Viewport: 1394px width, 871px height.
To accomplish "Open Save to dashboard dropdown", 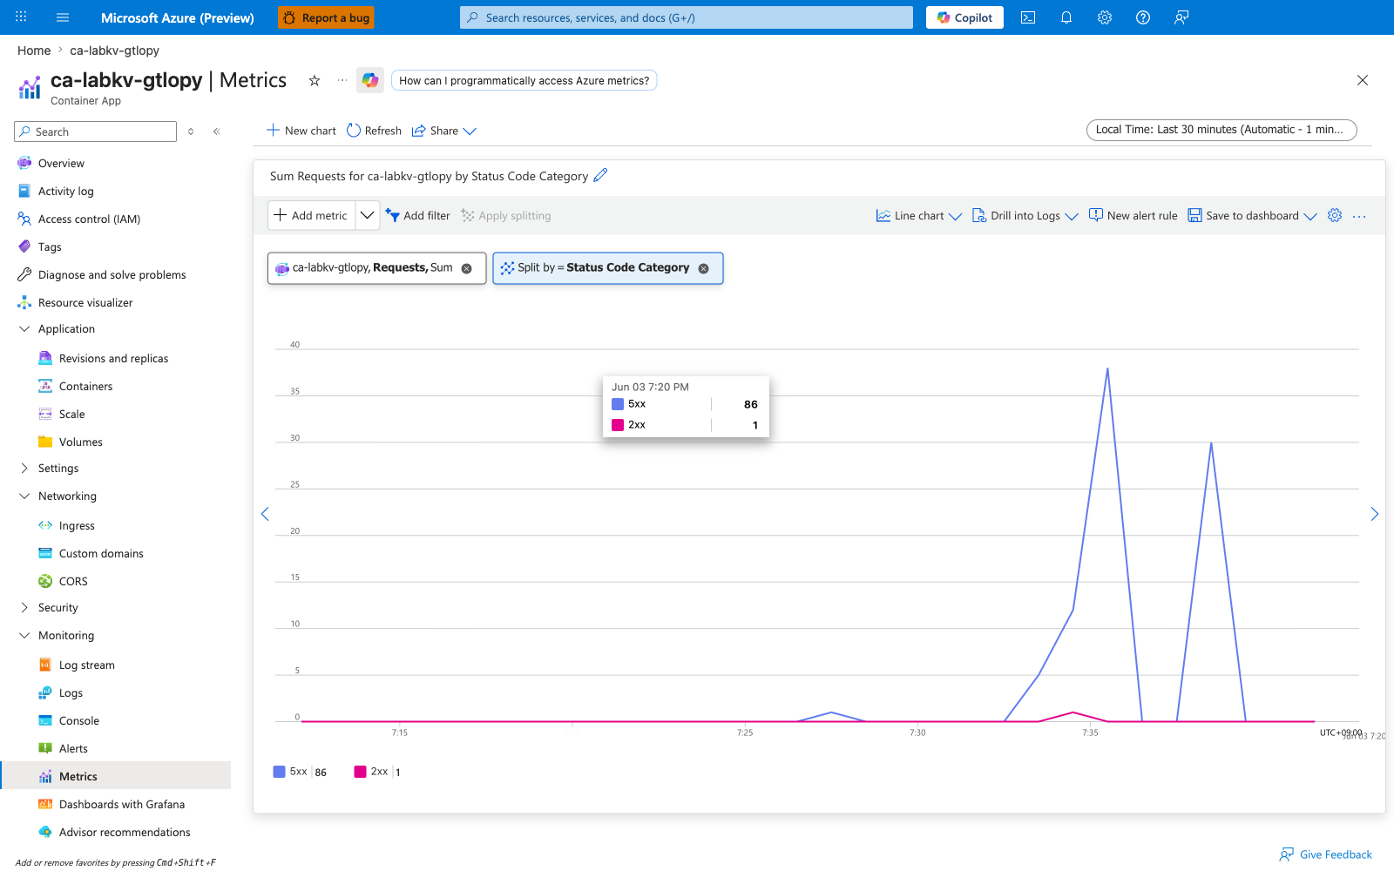I will pos(1253,215).
